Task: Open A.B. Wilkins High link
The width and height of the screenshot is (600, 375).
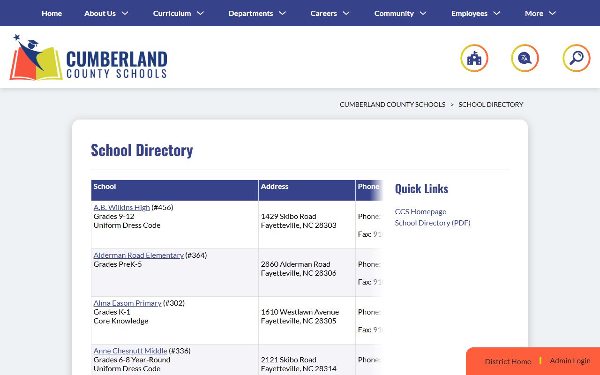Action: (x=121, y=207)
